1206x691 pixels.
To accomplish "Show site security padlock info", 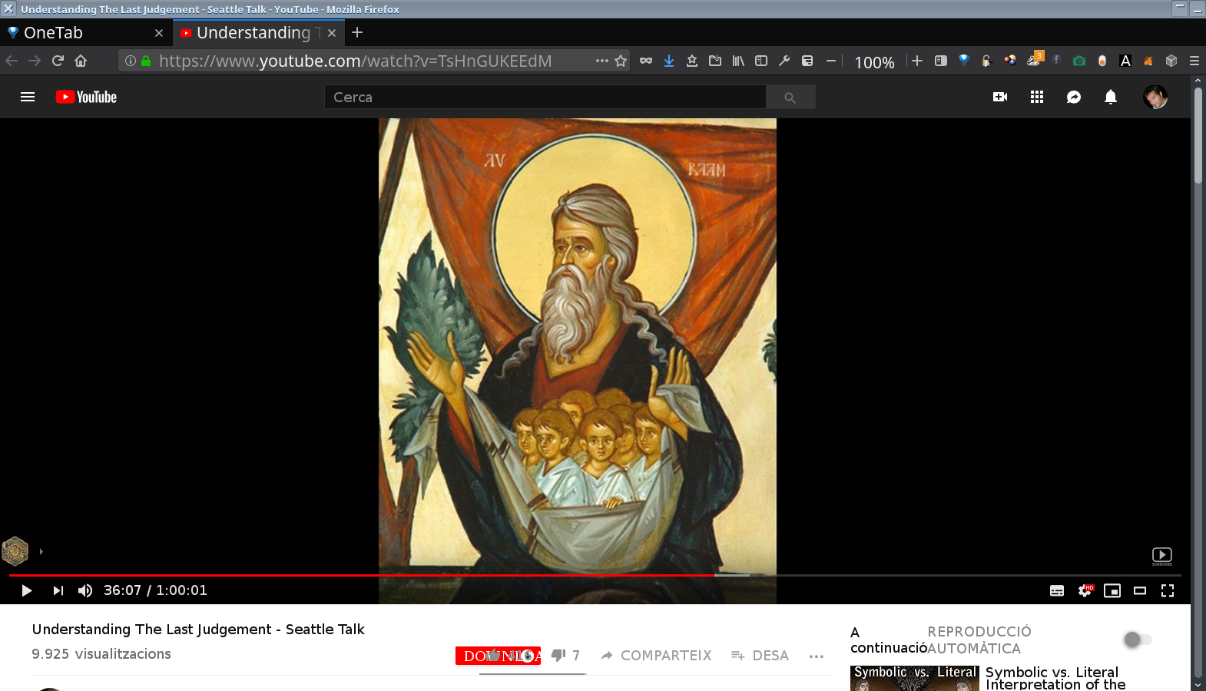I will (146, 61).
